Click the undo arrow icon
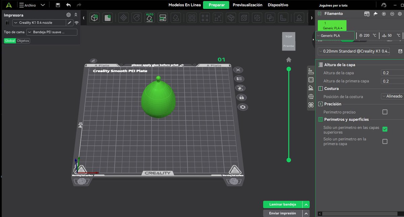Image resolution: width=404 pixels, height=217 pixels. tap(68, 5)
